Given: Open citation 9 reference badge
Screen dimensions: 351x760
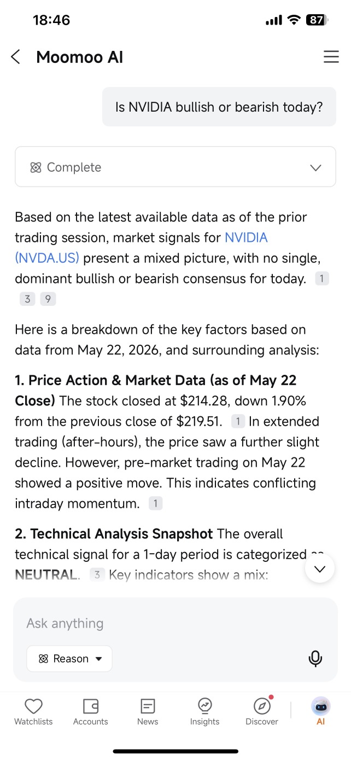Looking at the screenshot, I should tap(48, 299).
